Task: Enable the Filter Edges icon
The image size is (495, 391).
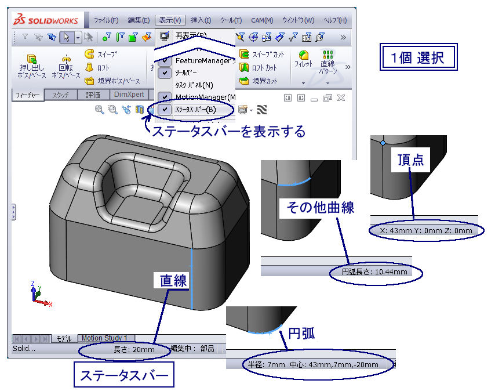Action: pos(120,37)
